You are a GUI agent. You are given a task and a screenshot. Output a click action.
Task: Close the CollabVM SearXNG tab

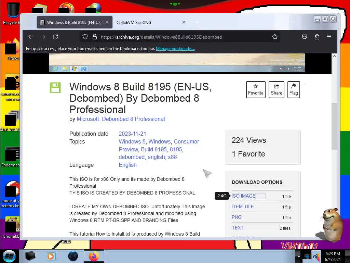click(x=184, y=22)
